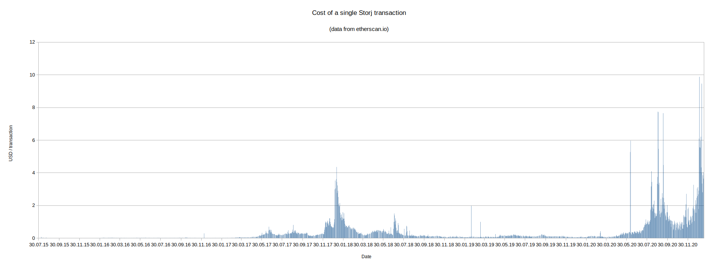Click the date label 30.11.17
This screenshot has width=718, height=267.
[x=323, y=244]
